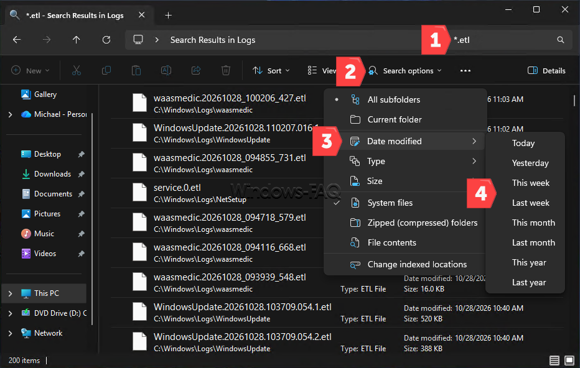Viewport: 580px width, 368px height.
Task: Toggle the Details pane
Action: point(546,71)
